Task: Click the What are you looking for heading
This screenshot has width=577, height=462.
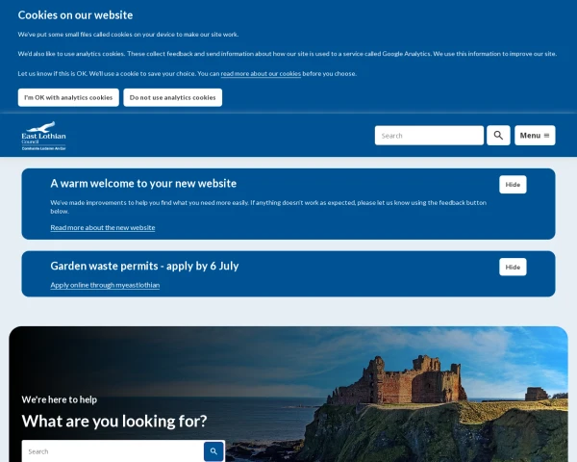Action: click(114, 422)
